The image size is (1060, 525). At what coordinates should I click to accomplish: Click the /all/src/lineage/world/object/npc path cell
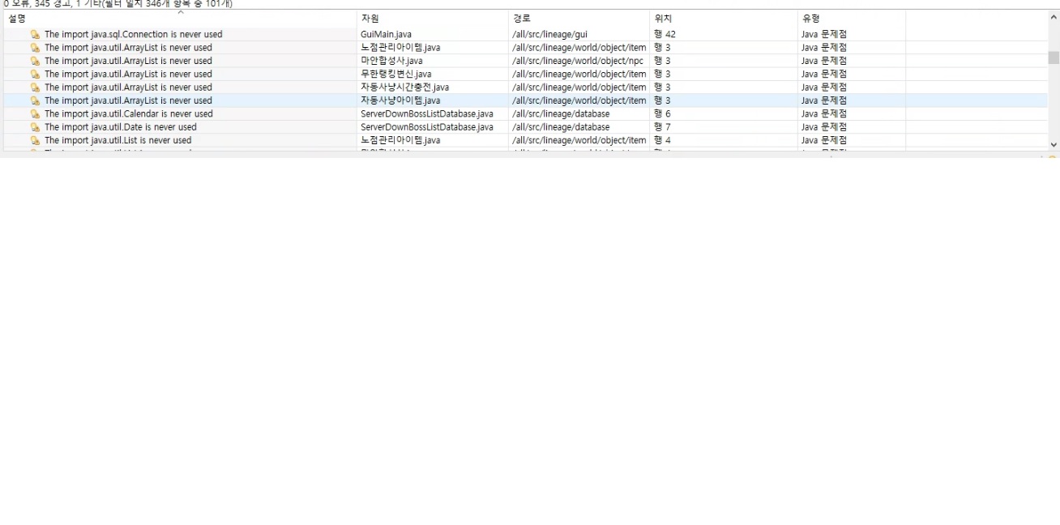tap(578, 61)
